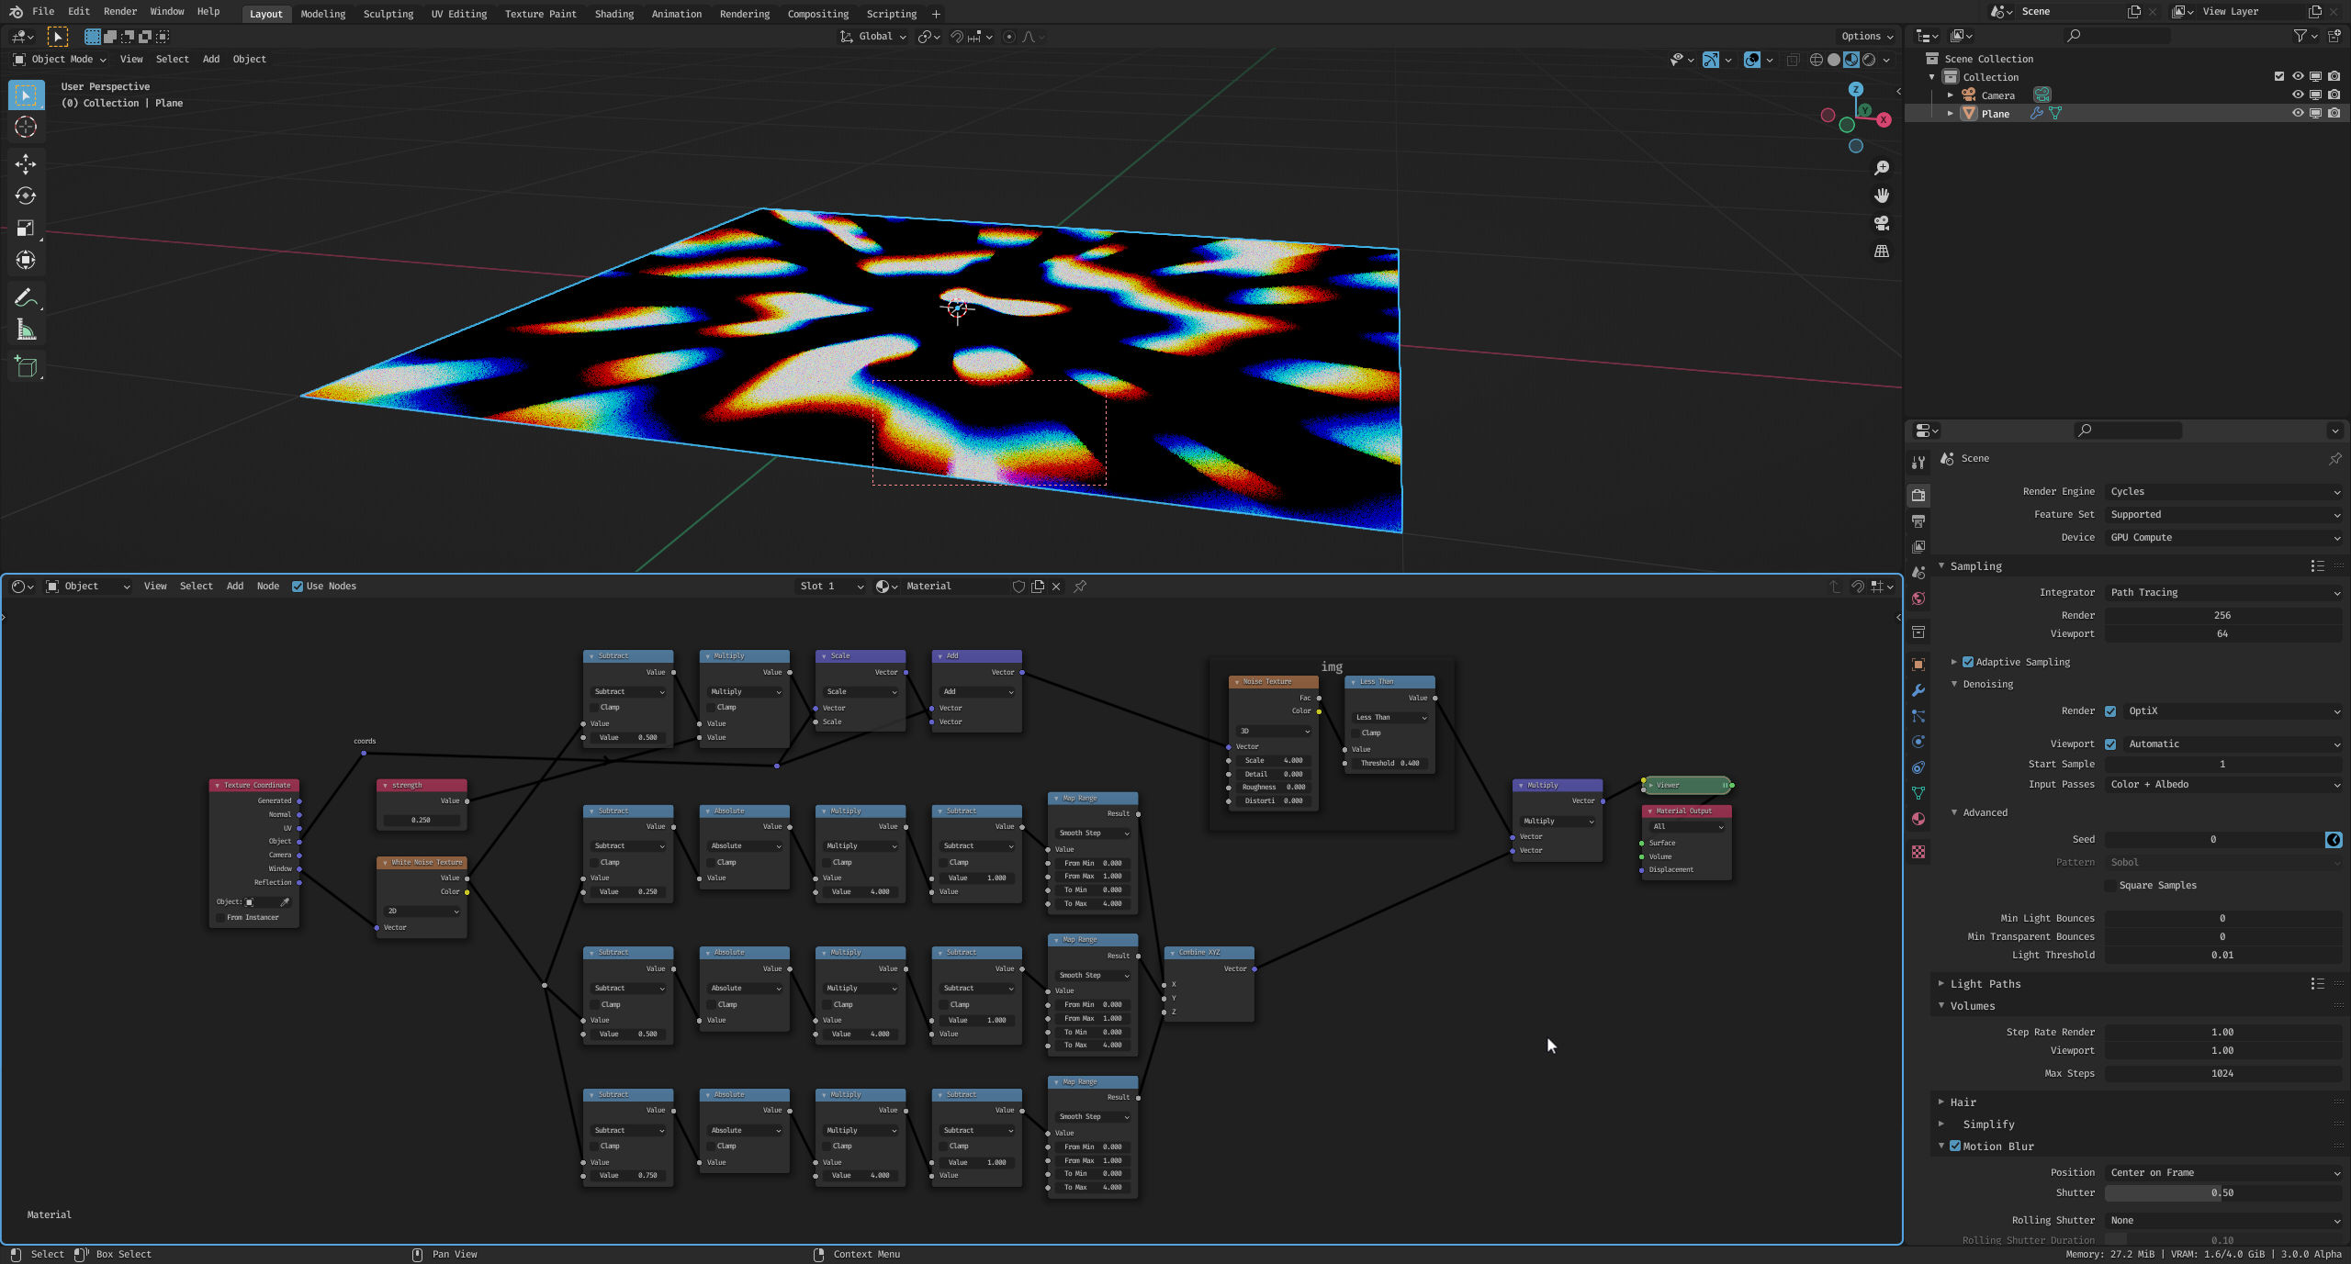Open Render Engine Cycles dropdown
2351x1264 pixels.
pyautogui.click(x=2223, y=492)
